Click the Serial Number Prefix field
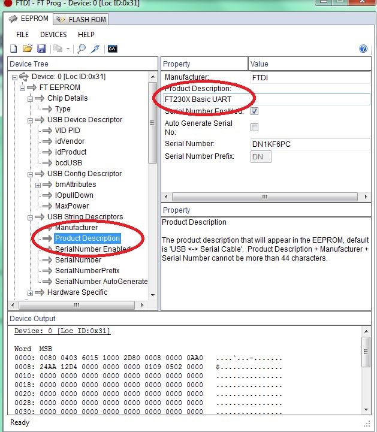This screenshot has width=377, height=432. [261, 157]
